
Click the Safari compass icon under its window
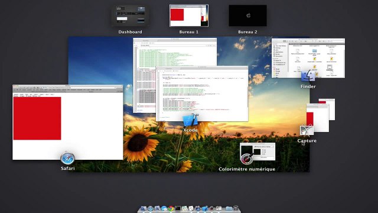pos(67,159)
